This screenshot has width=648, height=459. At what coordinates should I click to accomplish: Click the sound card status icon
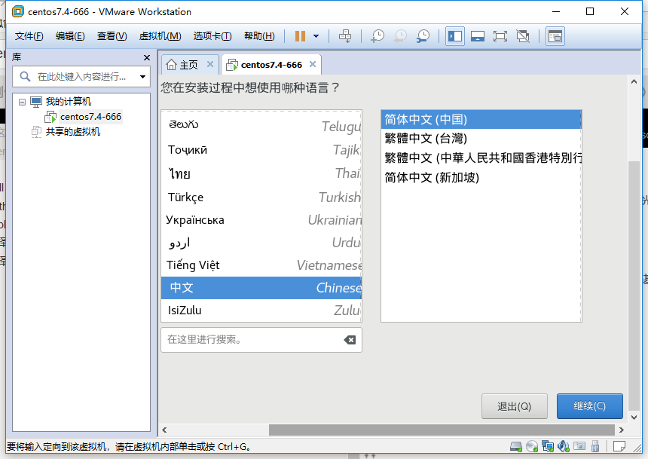pyautogui.click(x=564, y=447)
